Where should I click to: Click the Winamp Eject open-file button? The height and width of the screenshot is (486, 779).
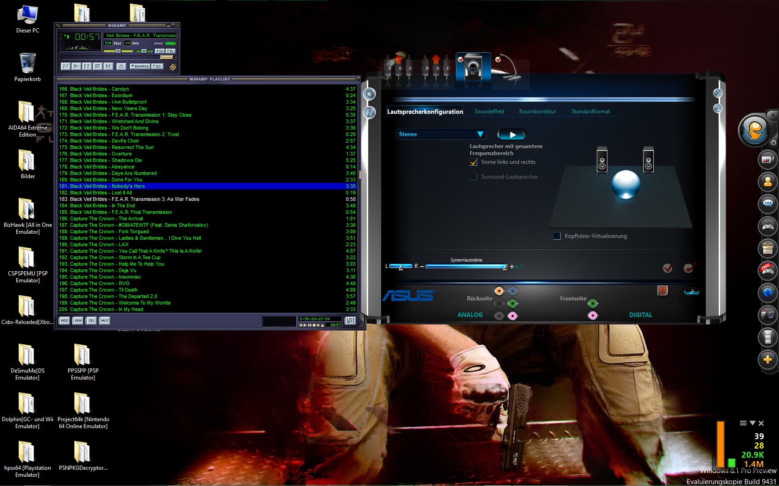(x=121, y=66)
